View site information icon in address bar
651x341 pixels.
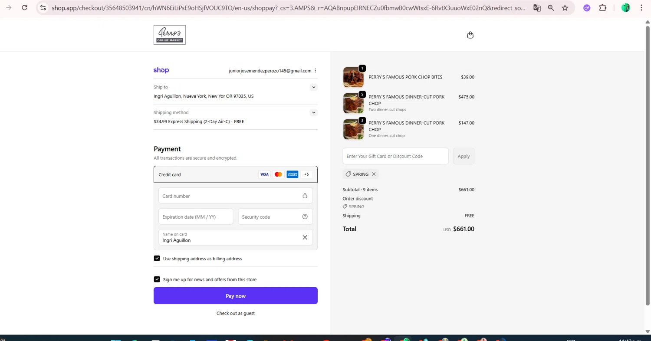point(43,8)
